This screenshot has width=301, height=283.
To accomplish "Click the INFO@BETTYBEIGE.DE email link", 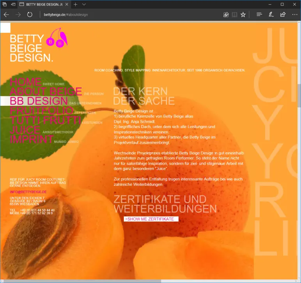I will coord(28,192).
